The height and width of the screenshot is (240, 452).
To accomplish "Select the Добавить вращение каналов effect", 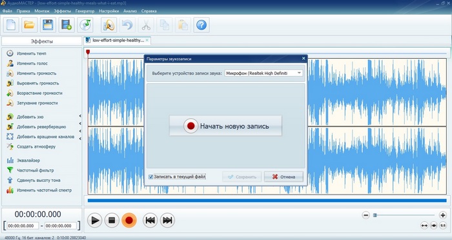I will pos(41,137).
